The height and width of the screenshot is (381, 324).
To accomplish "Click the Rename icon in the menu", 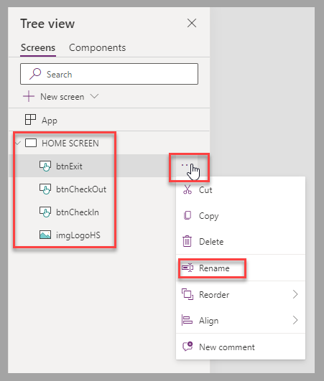I will [x=188, y=268].
